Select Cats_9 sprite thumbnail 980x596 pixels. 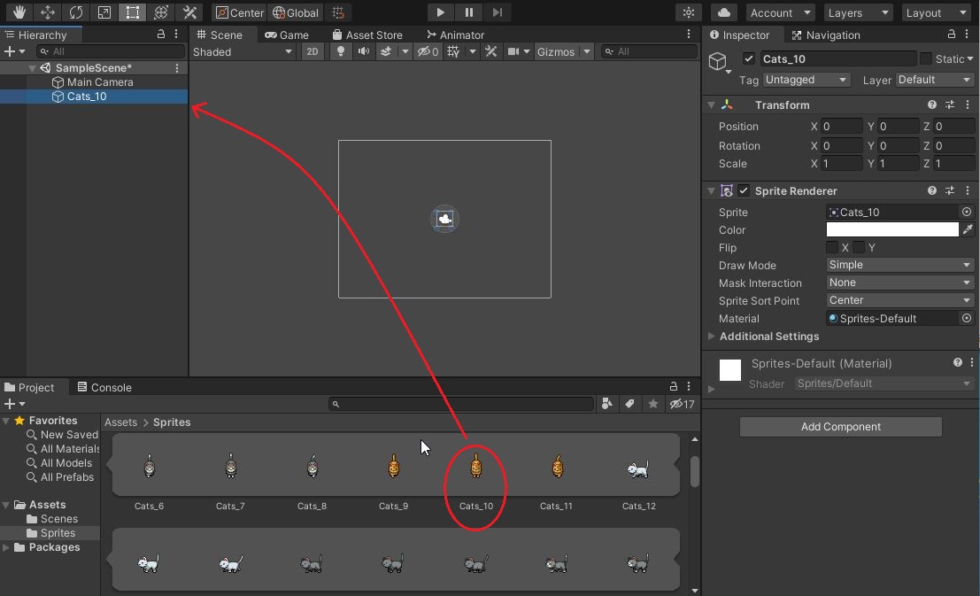[394, 468]
